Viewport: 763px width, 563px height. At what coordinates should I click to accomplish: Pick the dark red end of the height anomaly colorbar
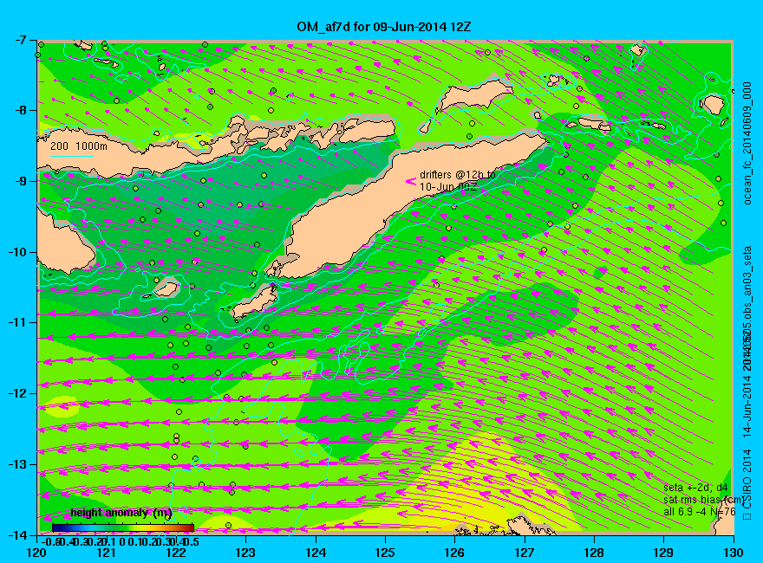(190, 527)
